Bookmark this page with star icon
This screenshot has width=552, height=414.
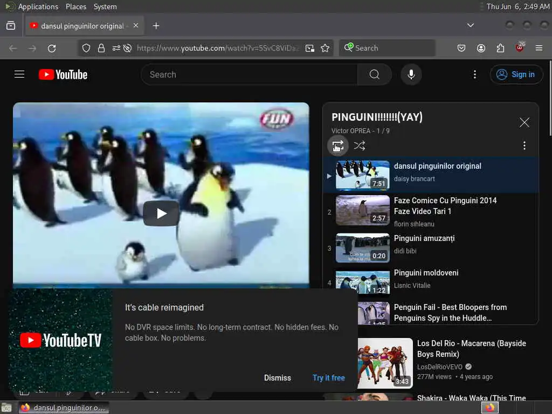[x=325, y=48]
